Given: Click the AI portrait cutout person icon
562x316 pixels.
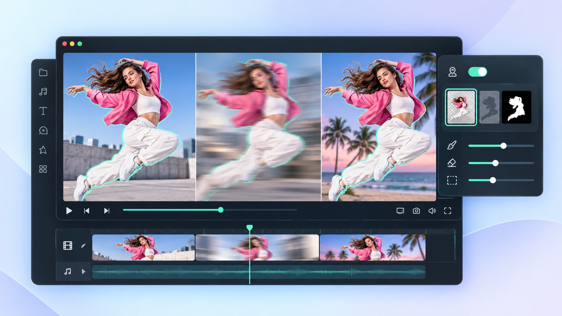Looking at the screenshot, I should tap(452, 72).
